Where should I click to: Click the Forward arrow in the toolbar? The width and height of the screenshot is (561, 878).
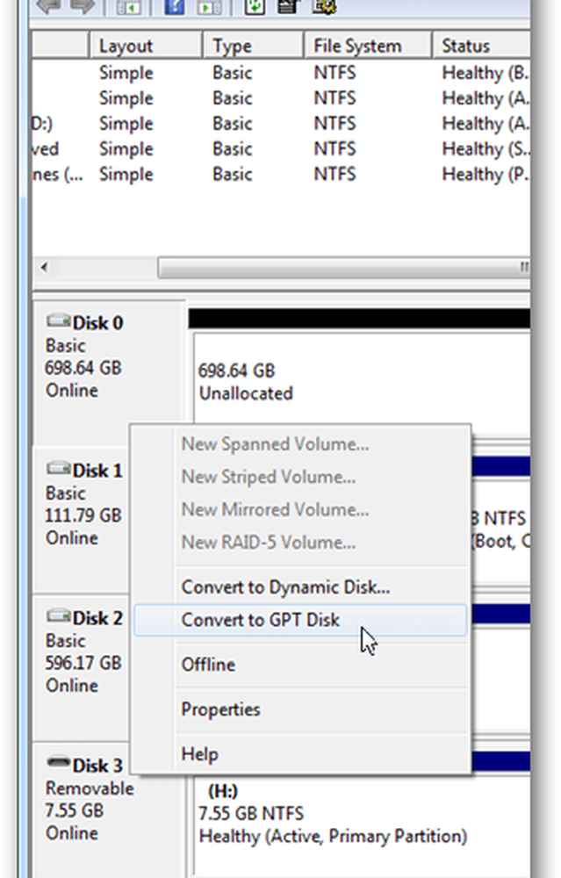(x=81, y=7)
